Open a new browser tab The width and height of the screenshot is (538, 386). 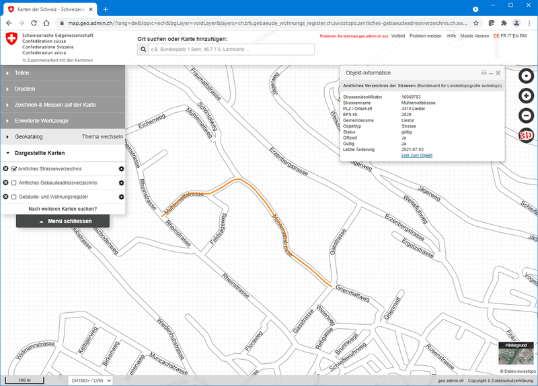106,9
